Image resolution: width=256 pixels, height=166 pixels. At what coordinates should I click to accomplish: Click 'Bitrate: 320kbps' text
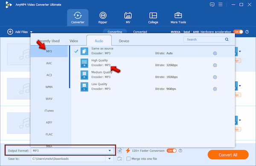(166, 65)
